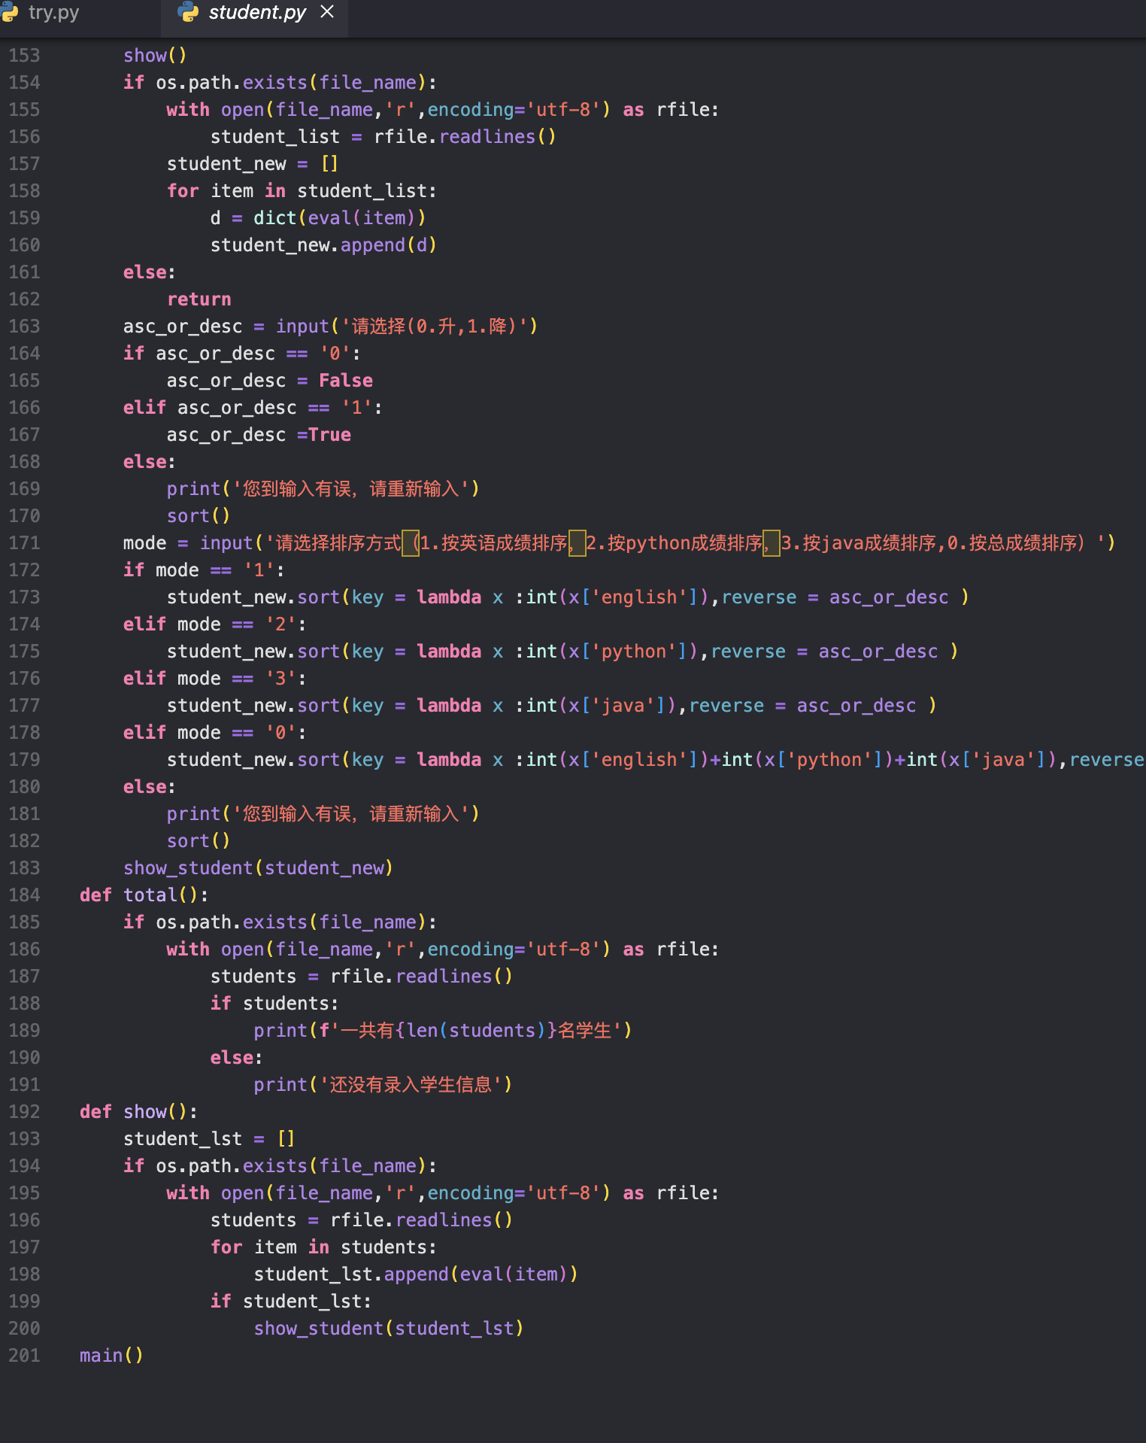Click the 'java' key on line 177
1146x1443 pixels.
pyautogui.click(x=623, y=706)
